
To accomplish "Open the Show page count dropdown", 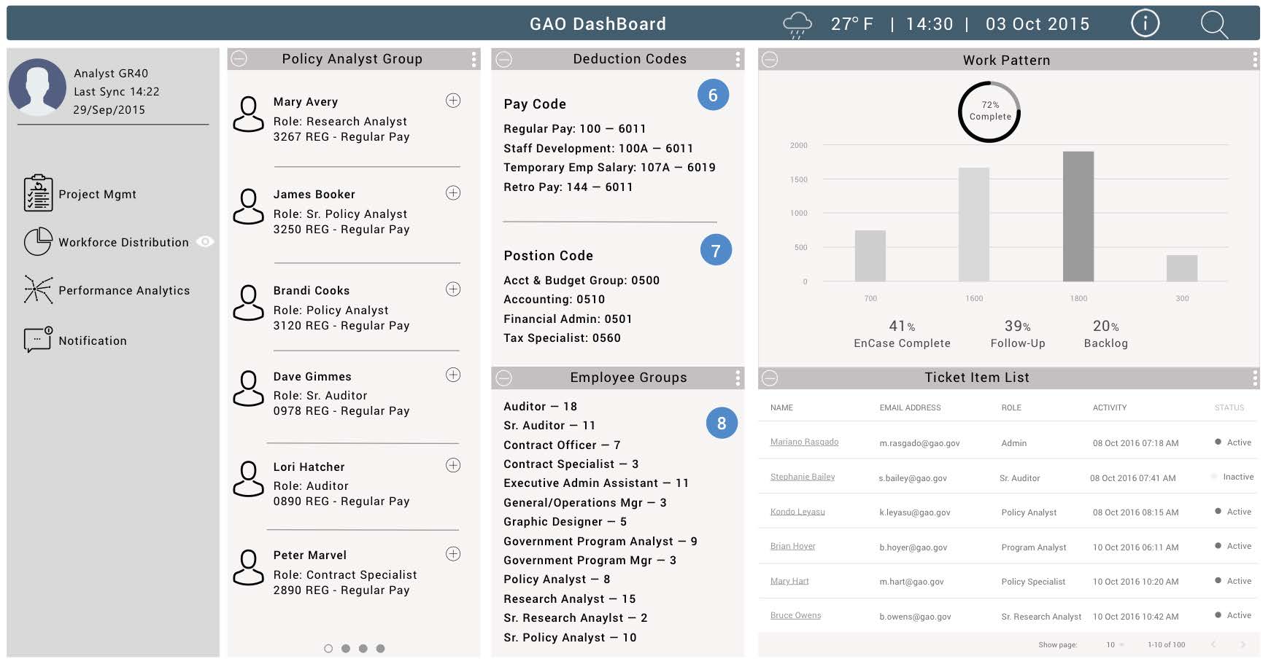I will coord(1114,644).
